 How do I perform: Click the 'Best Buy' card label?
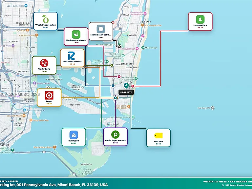coord(158,141)
